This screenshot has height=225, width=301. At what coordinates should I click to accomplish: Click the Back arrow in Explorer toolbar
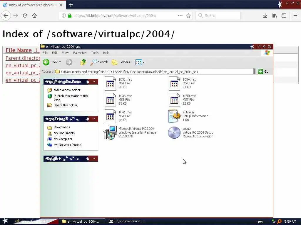[x=46, y=62]
